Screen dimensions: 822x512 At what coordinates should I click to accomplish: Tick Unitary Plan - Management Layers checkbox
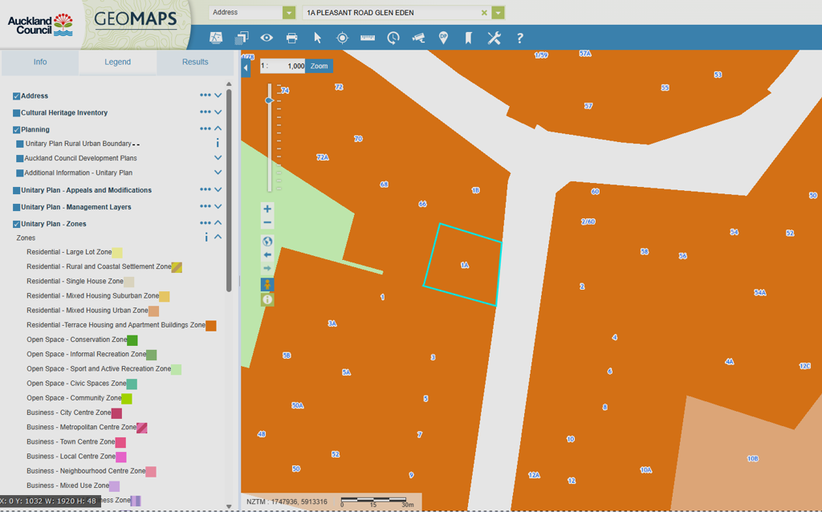(16, 208)
